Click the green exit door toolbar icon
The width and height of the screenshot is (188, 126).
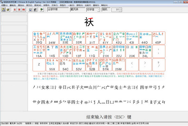tap(42, 10)
